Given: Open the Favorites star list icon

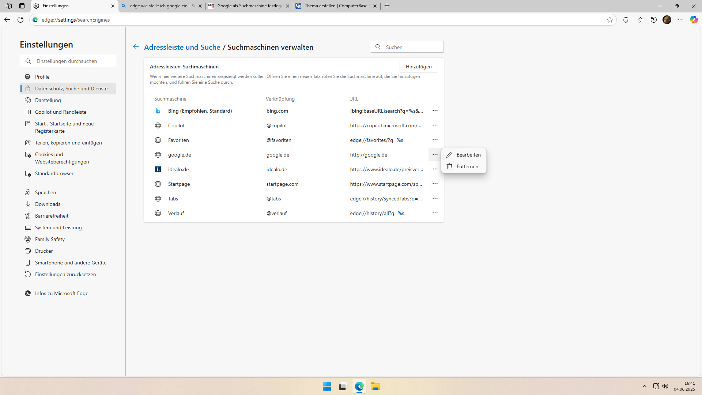Looking at the screenshot, I should [640, 20].
